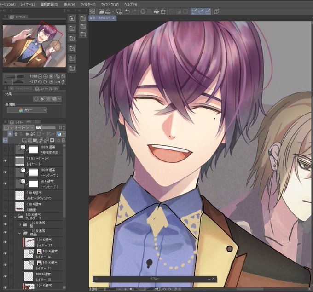Click the Scale/Rotate transform icon
The height and width of the screenshot is (292, 313).
coord(163,11)
